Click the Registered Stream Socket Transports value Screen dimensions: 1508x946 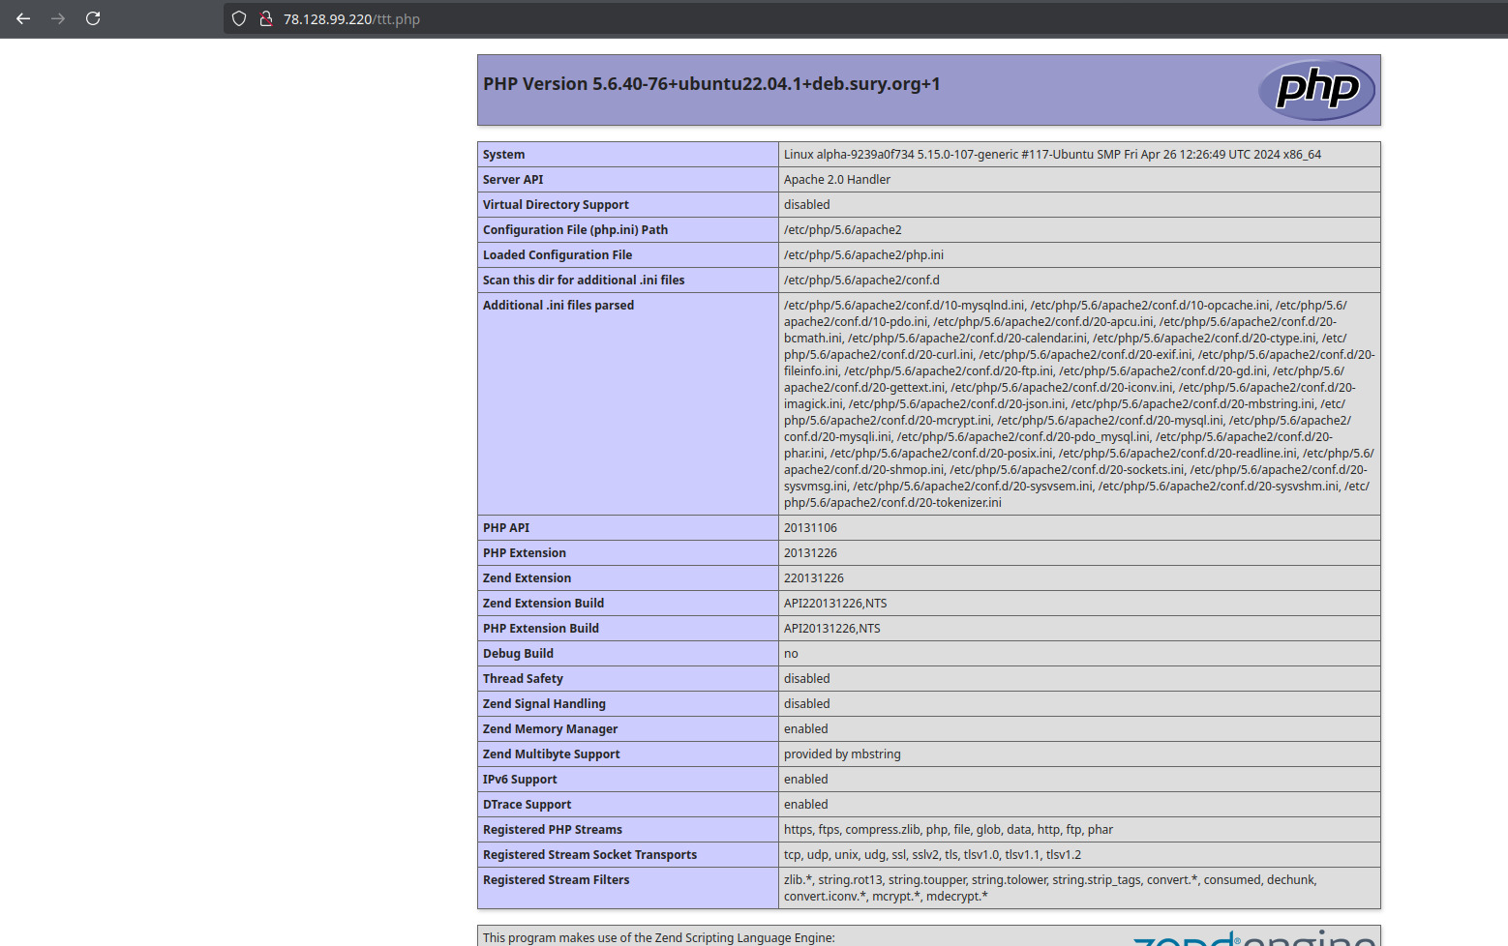[x=931, y=855]
